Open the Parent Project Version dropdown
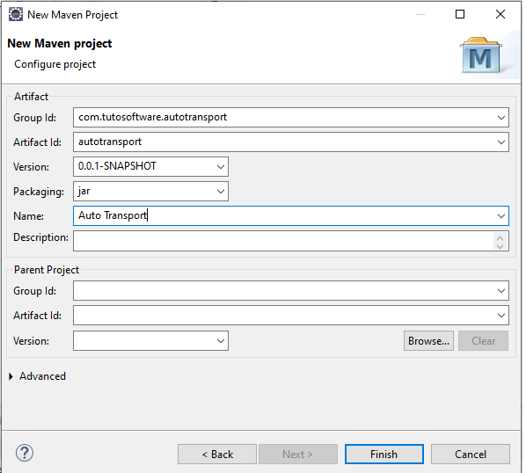This screenshot has height=473, width=526. (221, 341)
